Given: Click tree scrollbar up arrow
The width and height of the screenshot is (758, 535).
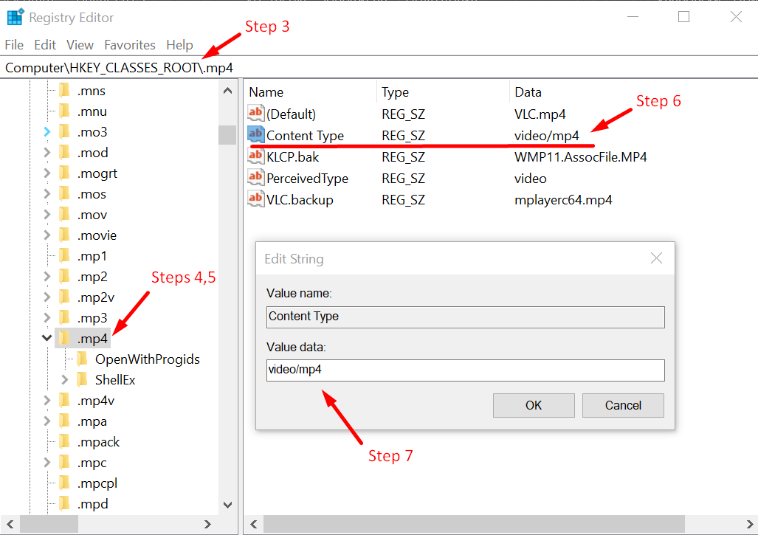Looking at the screenshot, I should coord(227,91).
